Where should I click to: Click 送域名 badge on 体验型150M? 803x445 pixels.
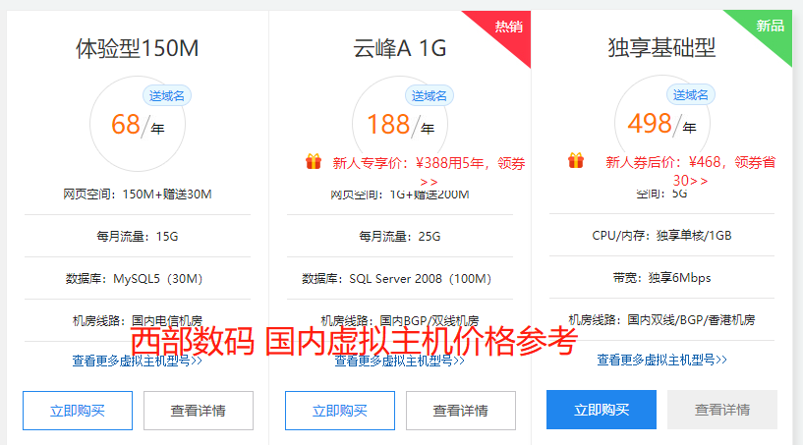click(x=166, y=95)
